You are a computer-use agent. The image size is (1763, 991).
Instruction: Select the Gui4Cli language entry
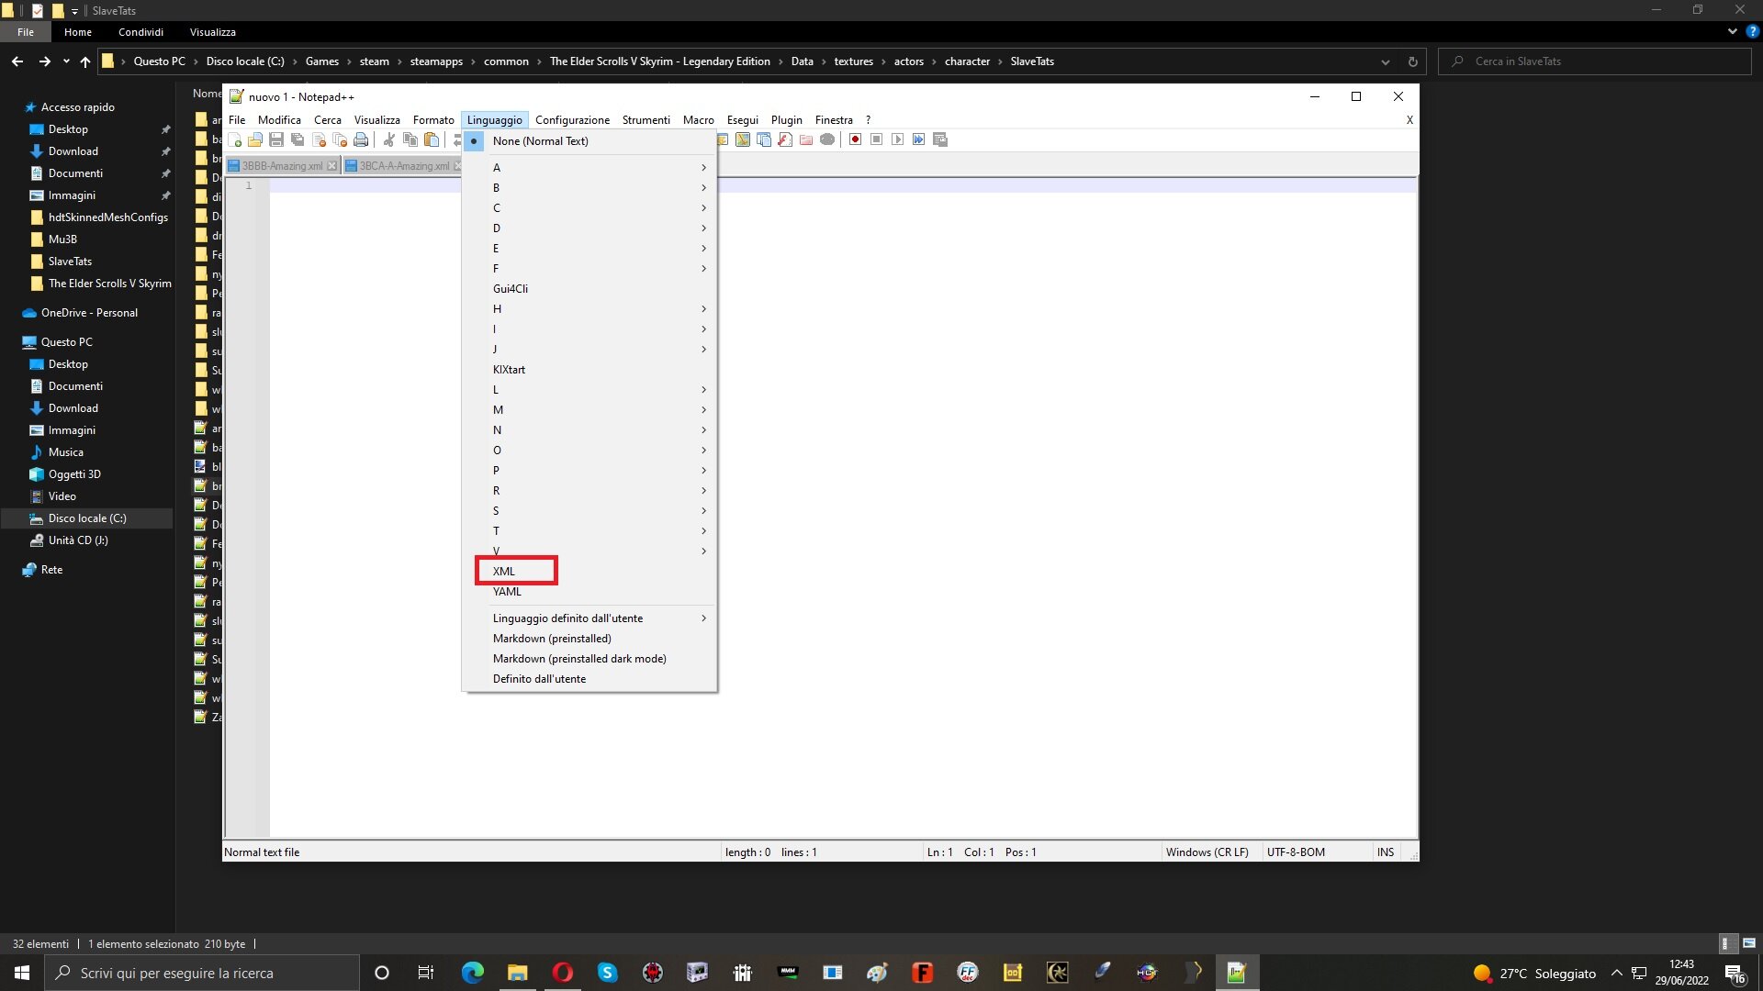[590, 289]
